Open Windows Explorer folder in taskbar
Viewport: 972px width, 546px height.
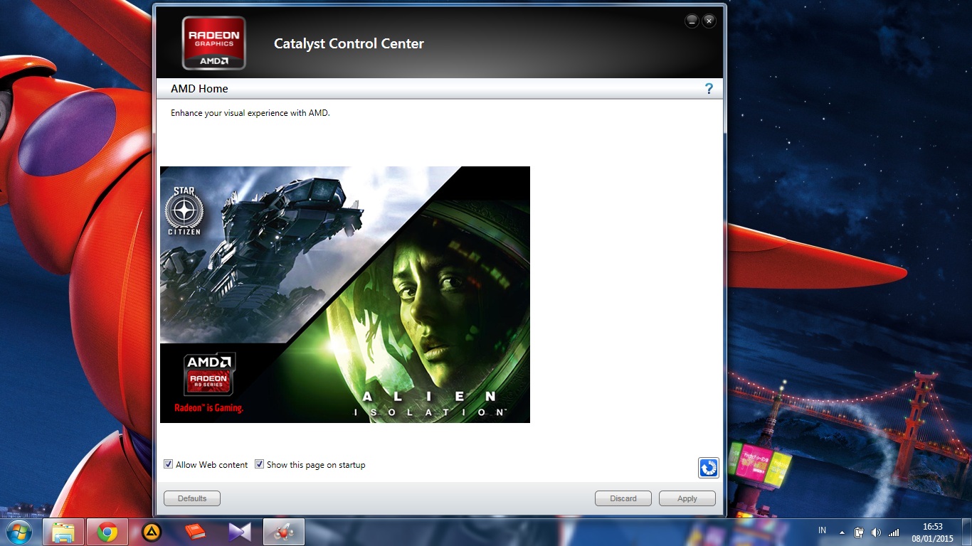[x=63, y=532]
